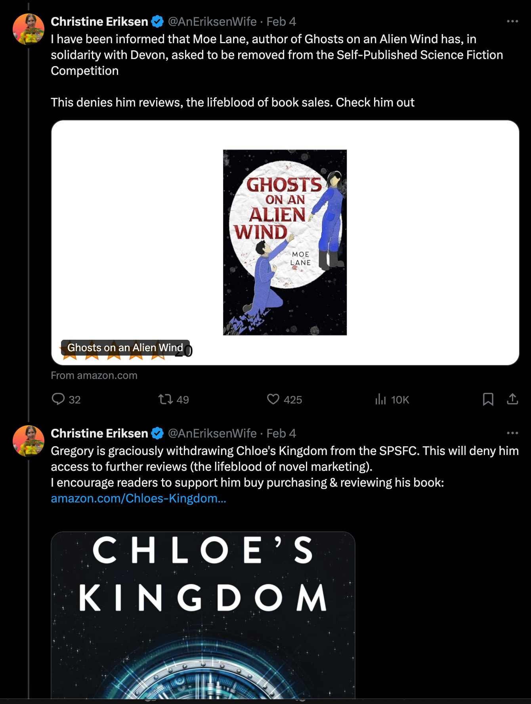The image size is (531, 704).
Task: Click verified badge on first Christine Eriksen tweet
Action: (158, 21)
